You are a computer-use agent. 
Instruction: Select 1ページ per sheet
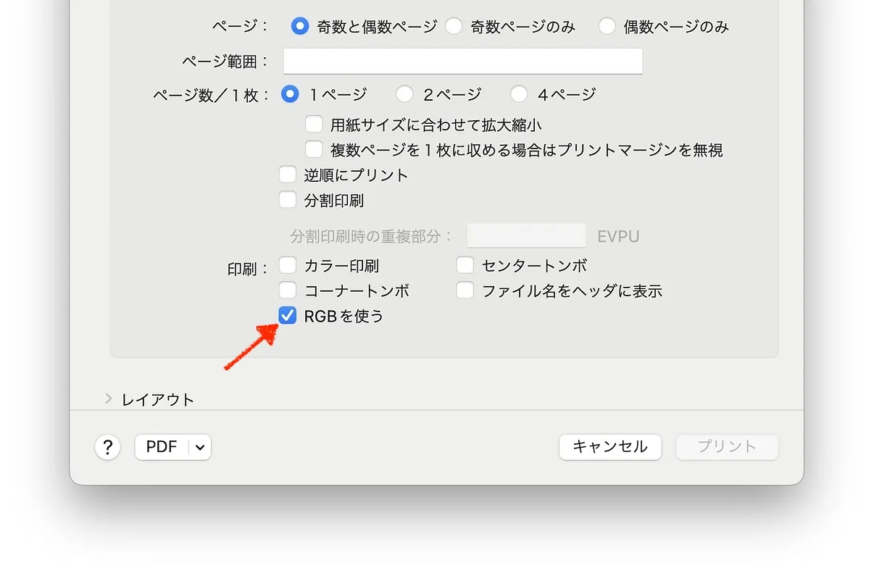290,94
